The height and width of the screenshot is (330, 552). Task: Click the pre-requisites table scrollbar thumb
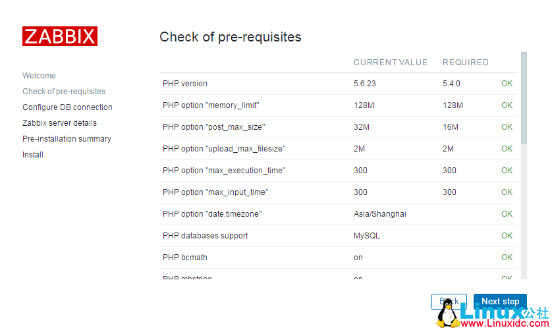point(524,97)
